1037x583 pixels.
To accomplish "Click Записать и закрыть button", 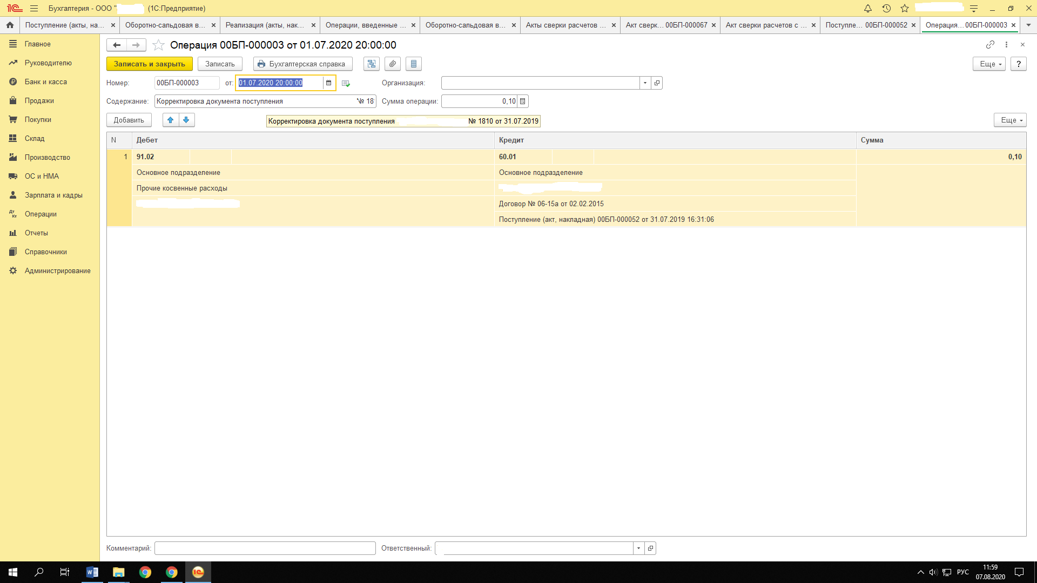I will tap(149, 64).
